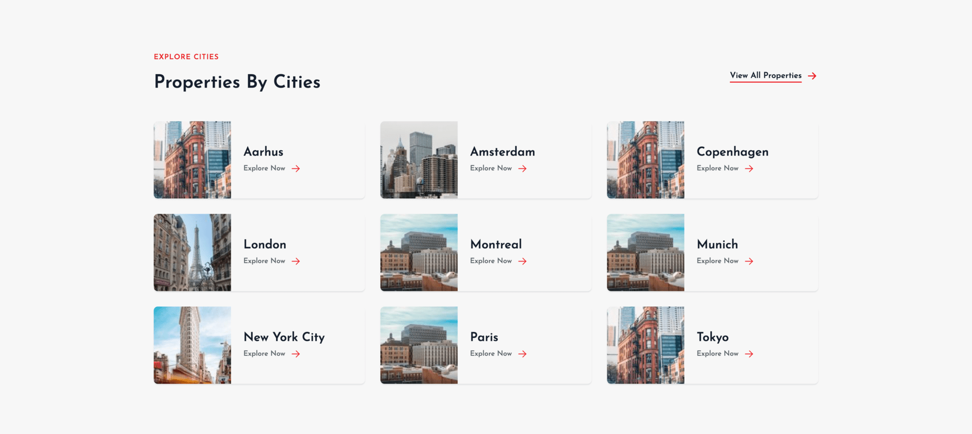
Task: Click the red arrow under Munich
Action: click(749, 261)
